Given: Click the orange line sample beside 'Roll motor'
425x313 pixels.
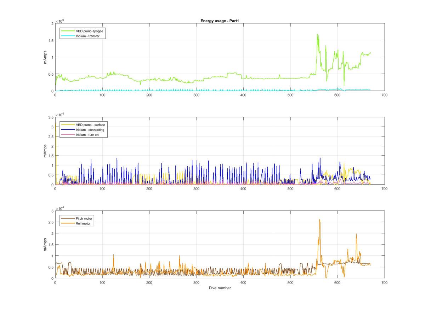Looking at the screenshot, I should pos(68,224).
